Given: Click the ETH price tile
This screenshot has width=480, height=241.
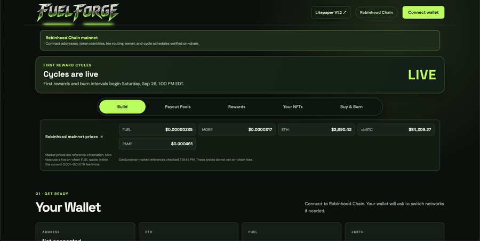Looking at the screenshot, I should click(x=316, y=129).
